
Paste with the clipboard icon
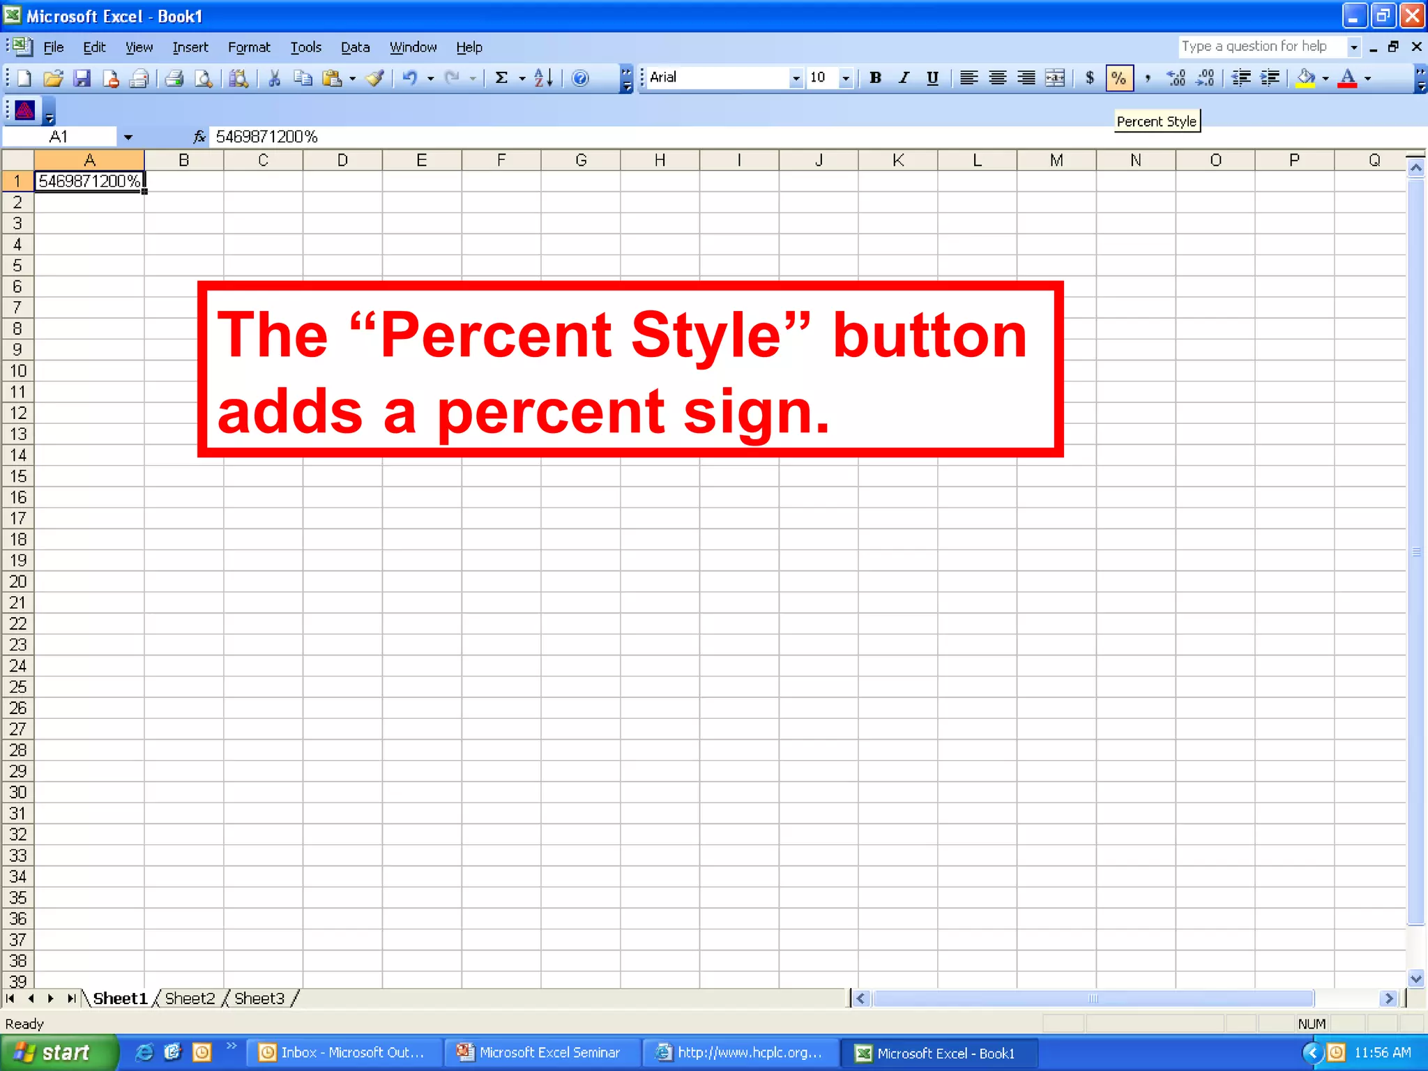click(333, 78)
